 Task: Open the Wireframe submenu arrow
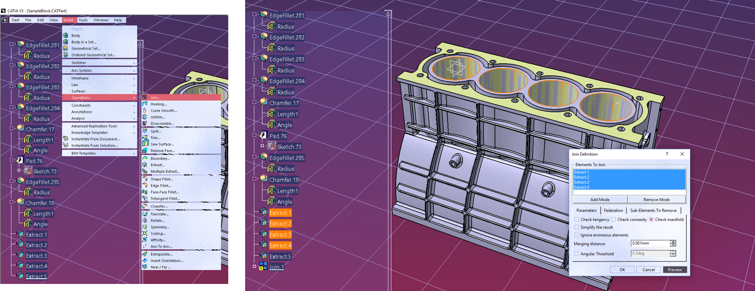134,78
